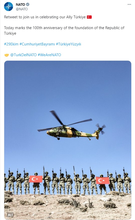Open the #TürkiyeYüzyılı hashtag
The width and height of the screenshot is (135, 220).
pyautogui.click(x=68, y=44)
